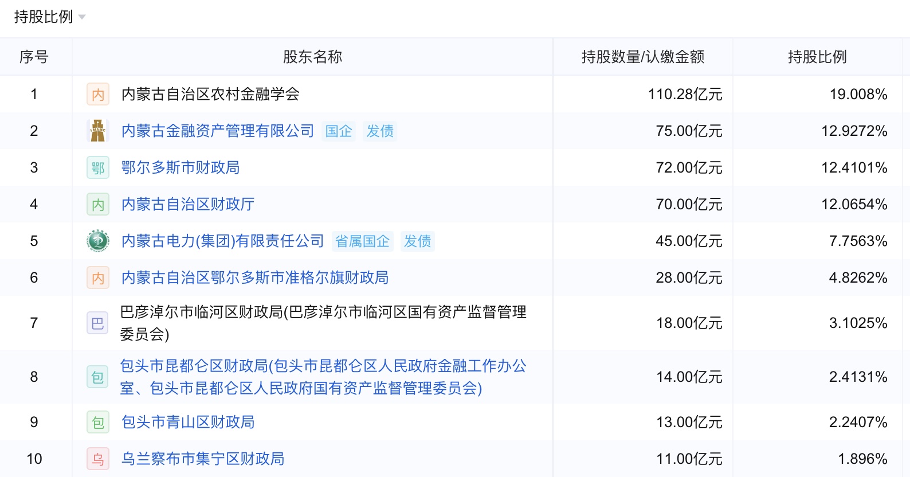Click the 股东名称 column header
Viewport: 910px width, 477px height.
312,57
